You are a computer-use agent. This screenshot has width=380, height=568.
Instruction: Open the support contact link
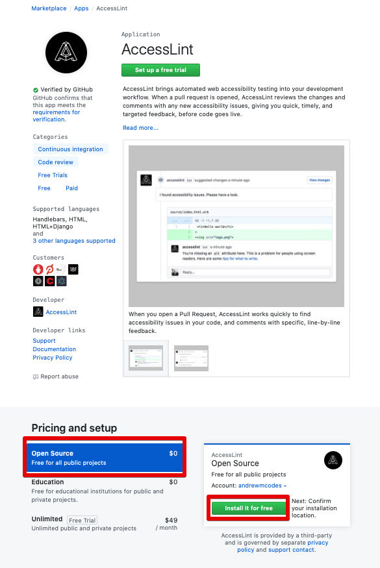(291, 550)
